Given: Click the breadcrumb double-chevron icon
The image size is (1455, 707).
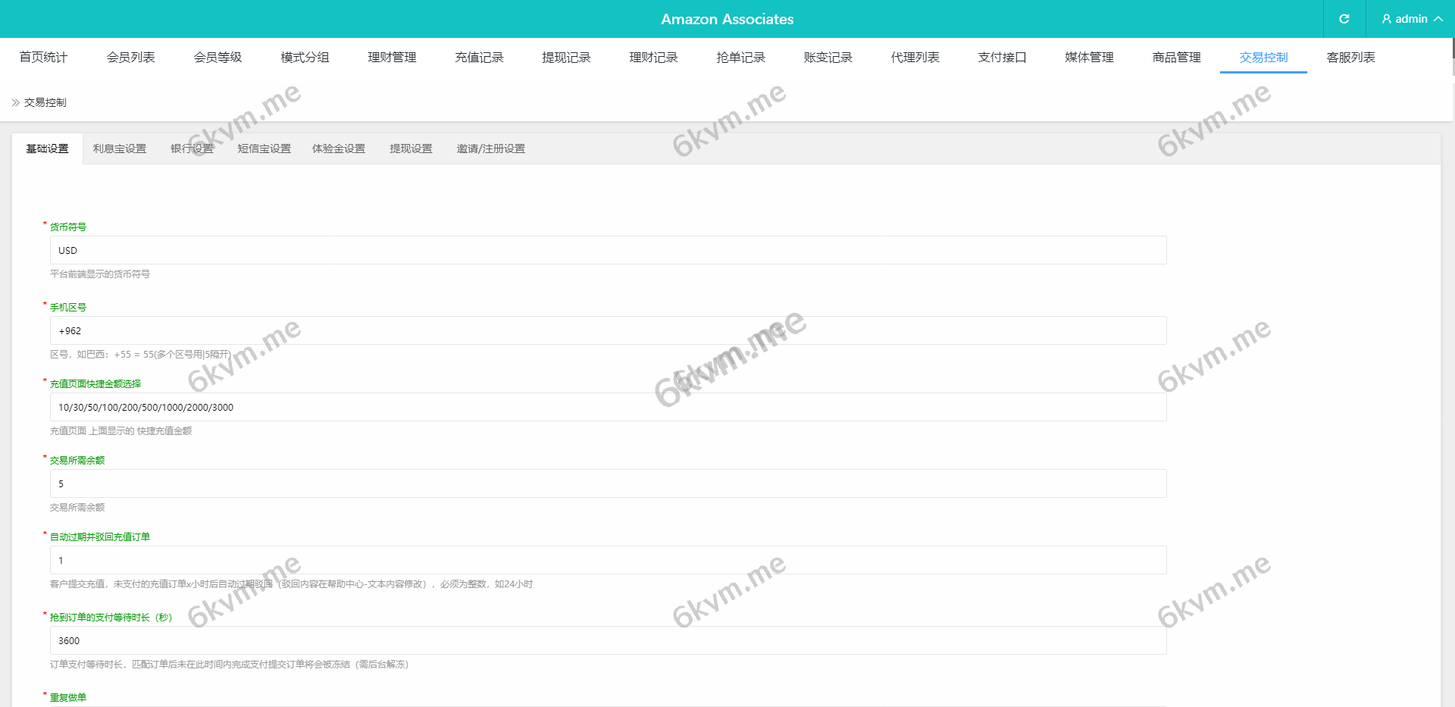Looking at the screenshot, I should coord(15,102).
